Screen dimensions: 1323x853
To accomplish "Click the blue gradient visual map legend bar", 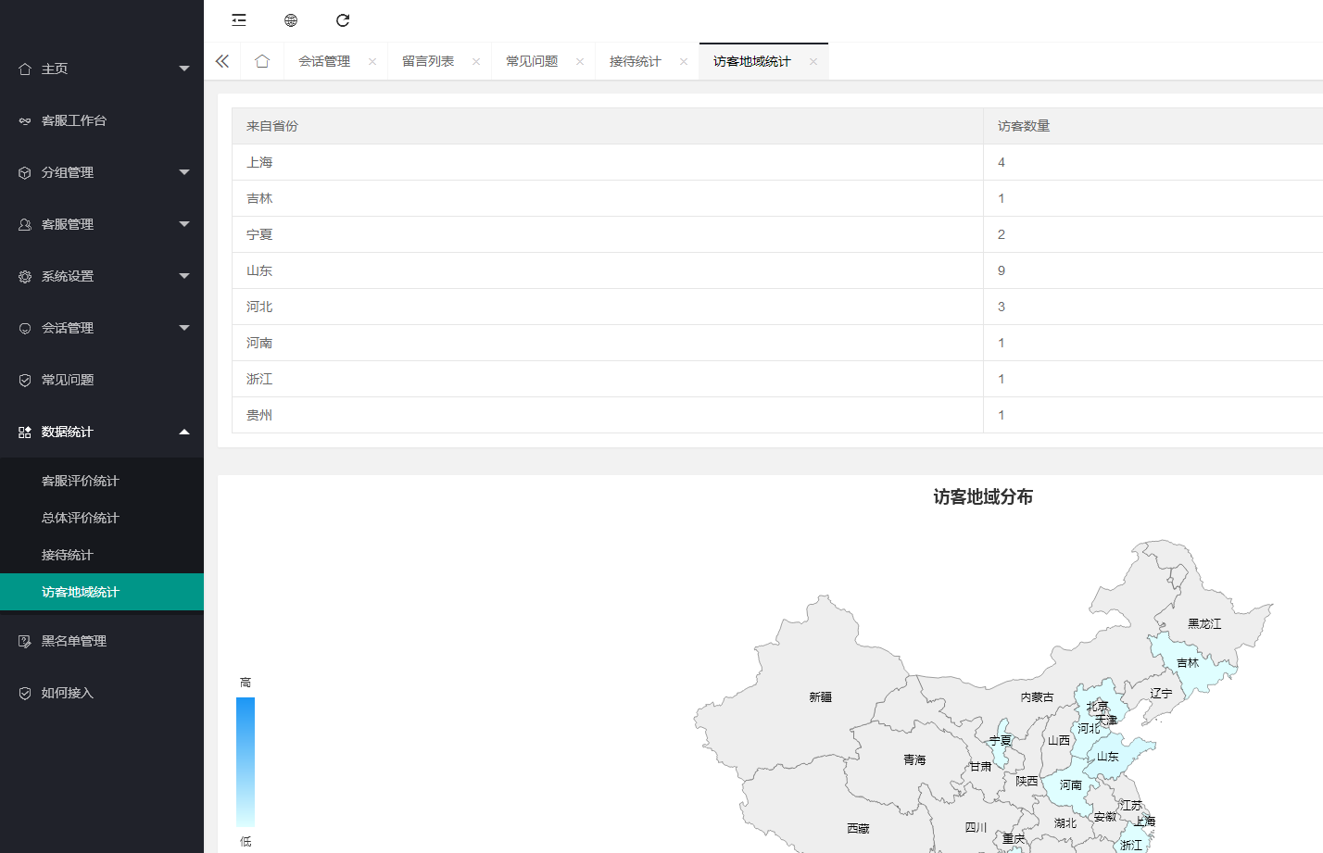I will 246,761.
